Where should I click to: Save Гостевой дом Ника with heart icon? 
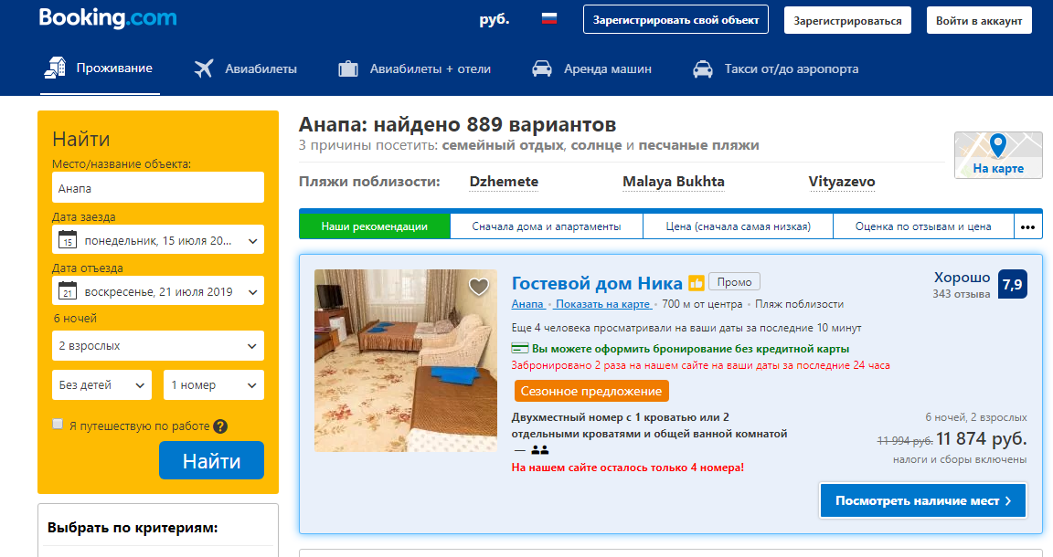click(x=478, y=287)
